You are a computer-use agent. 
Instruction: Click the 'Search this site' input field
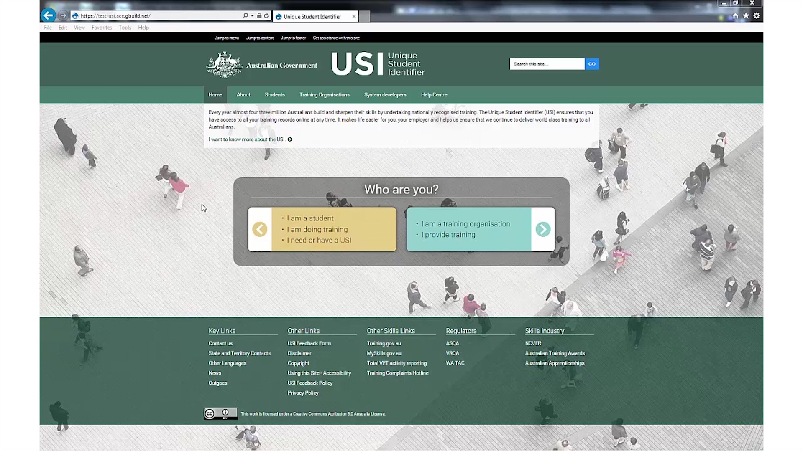[546, 64]
